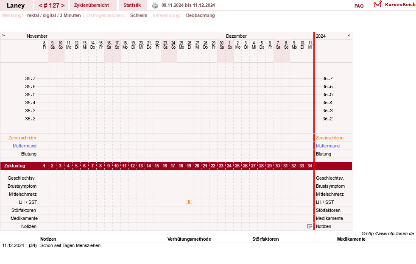Click the left Muttermund label
416x264 pixels.
click(x=25, y=146)
